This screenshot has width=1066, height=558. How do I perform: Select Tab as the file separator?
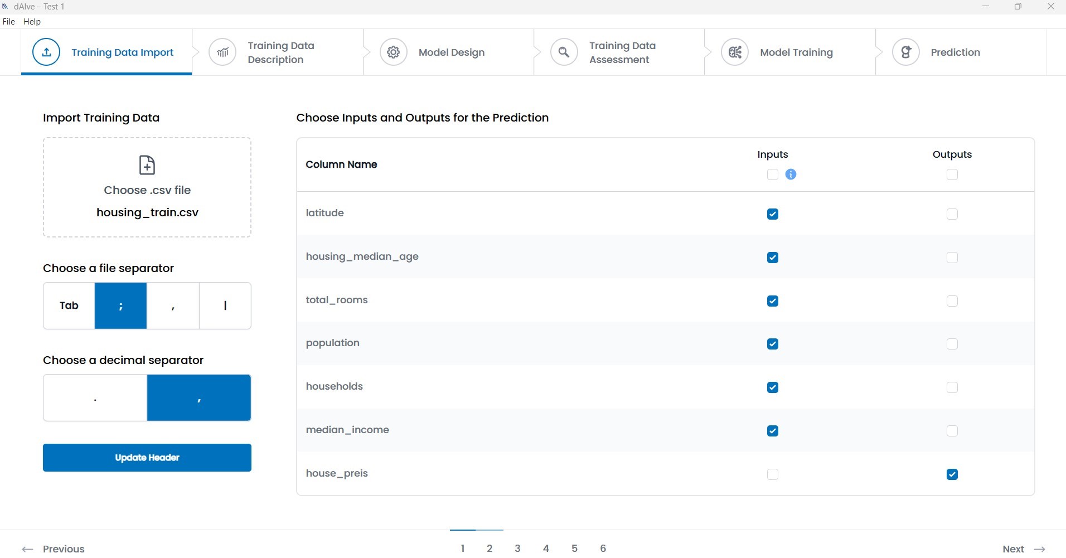click(69, 305)
